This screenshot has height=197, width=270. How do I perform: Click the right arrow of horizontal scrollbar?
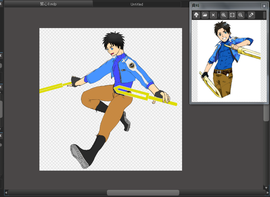268,193
